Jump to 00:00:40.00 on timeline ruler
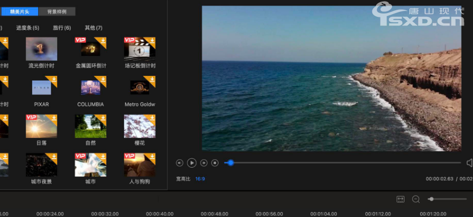Screen dimensions: 473x217 [x=160, y=214]
